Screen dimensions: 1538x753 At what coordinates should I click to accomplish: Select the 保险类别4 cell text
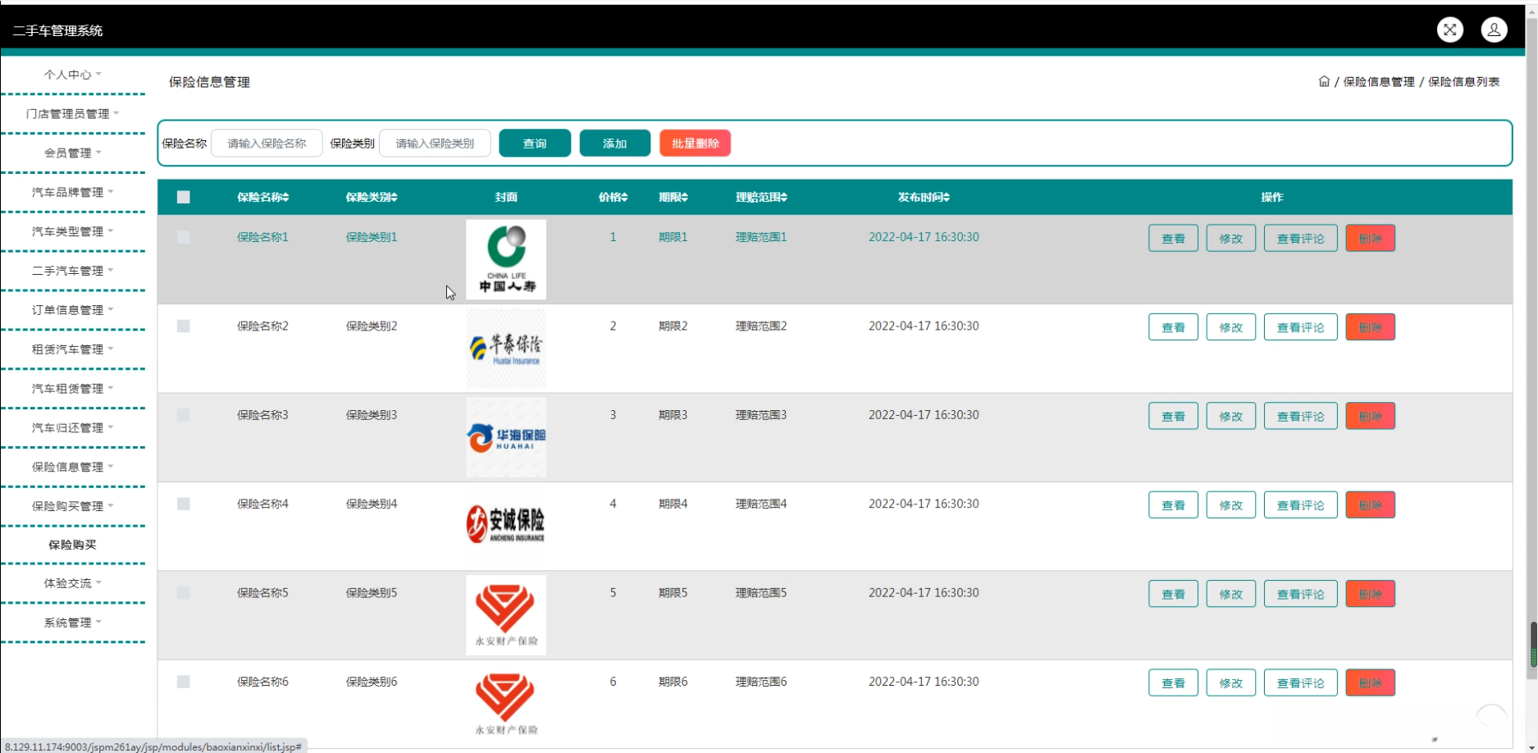[372, 504]
